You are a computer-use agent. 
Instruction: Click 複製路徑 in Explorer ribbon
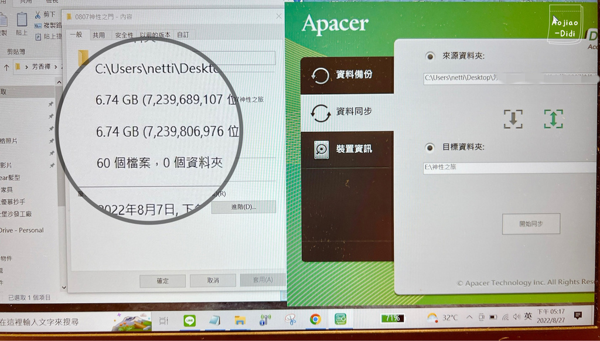point(48,26)
